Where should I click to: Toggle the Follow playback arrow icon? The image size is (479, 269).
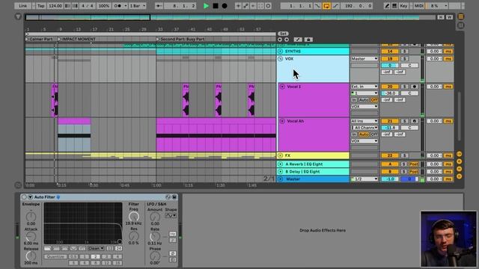159,6
